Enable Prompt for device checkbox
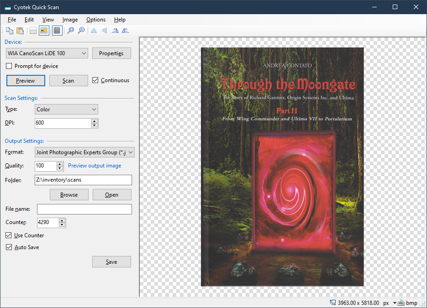This screenshot has height=308, width=427. pyautogui.click(x=9, y=66)
